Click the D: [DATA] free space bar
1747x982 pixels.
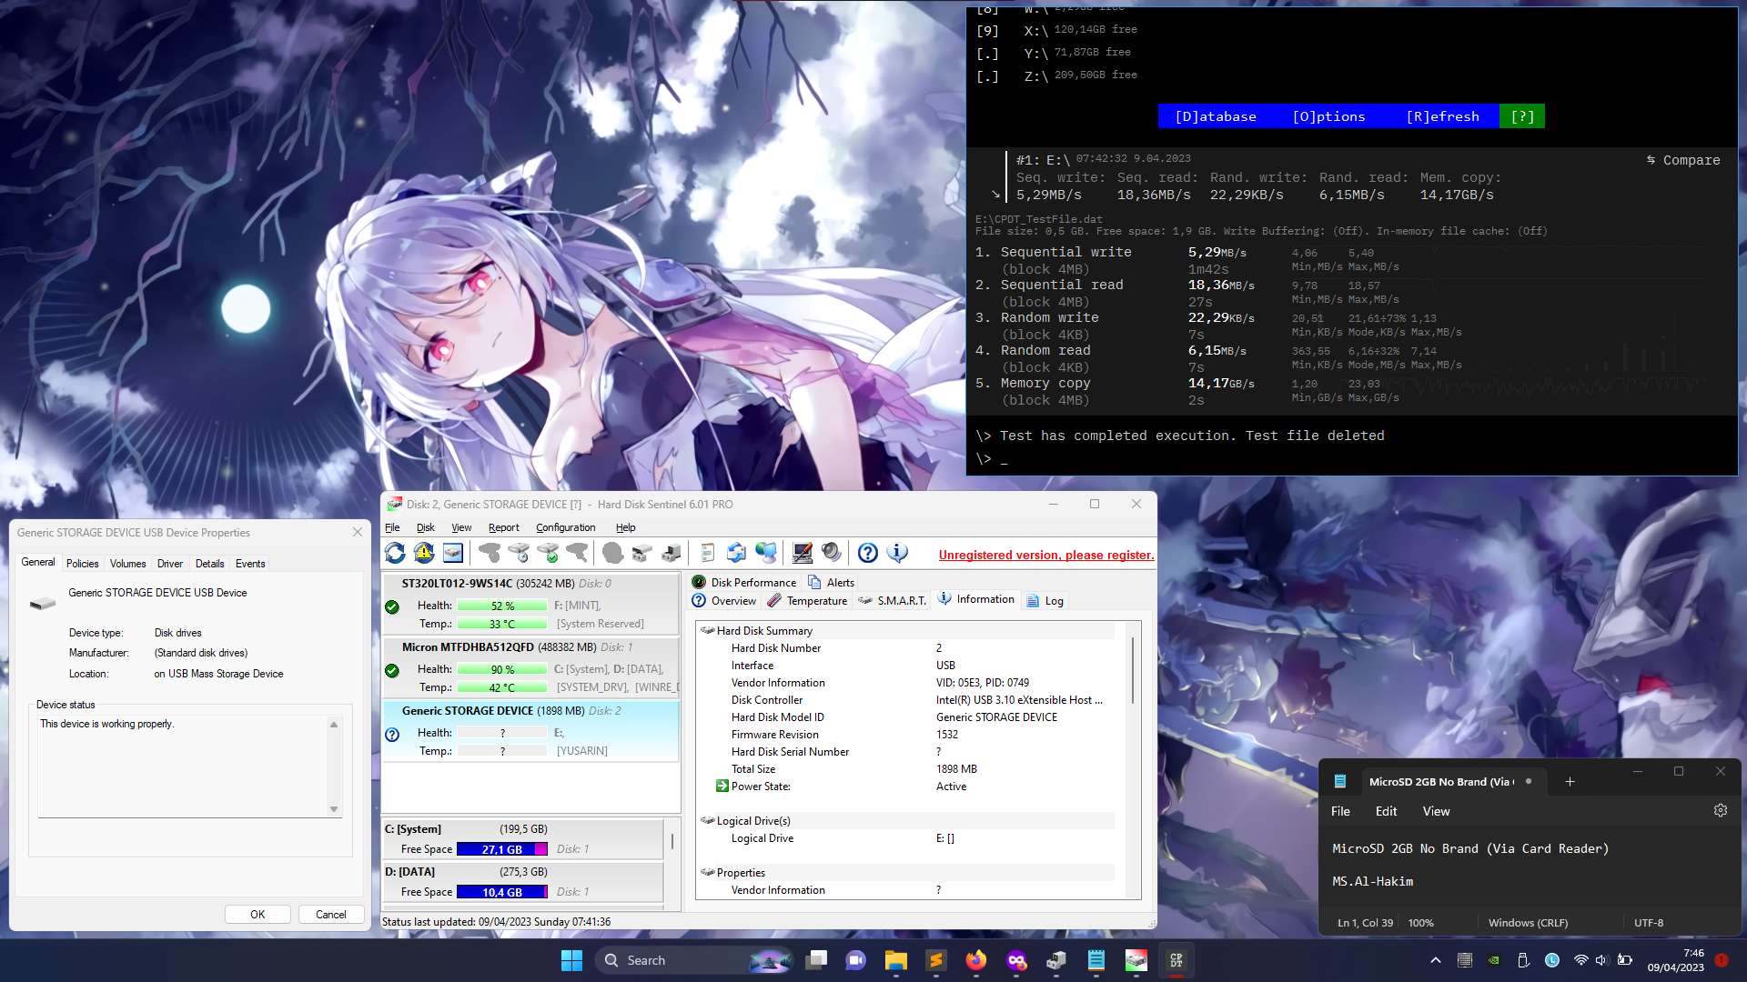[x=502, y=892]
